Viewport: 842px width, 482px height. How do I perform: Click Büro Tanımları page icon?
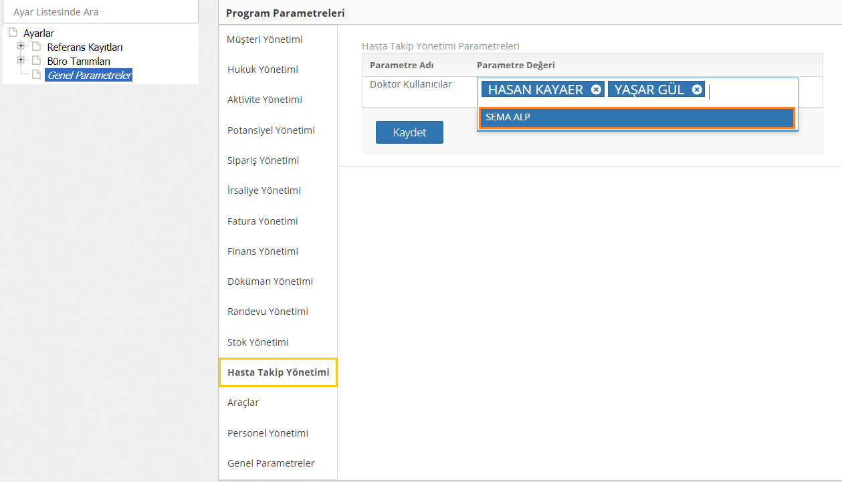pos(37,61)
